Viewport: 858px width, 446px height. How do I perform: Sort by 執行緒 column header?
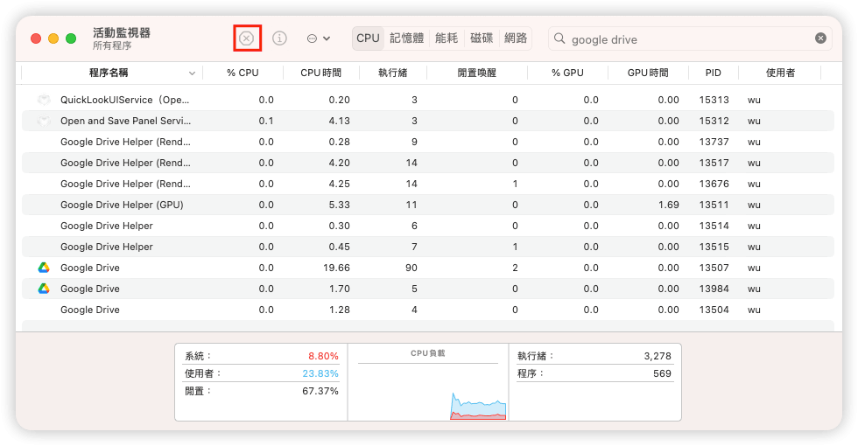[392, 73]
